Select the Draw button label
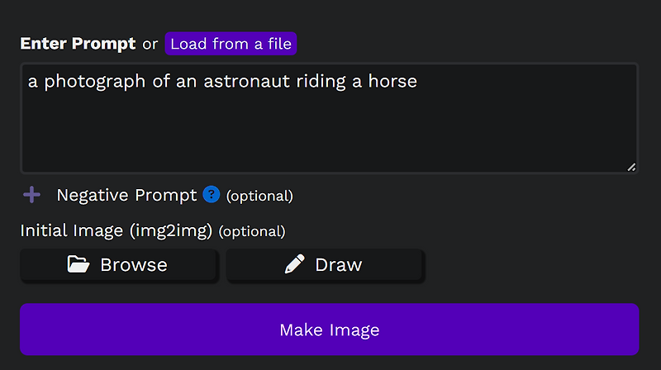The width and height of the screenshot is (661, 370). (x=339, y=264)
